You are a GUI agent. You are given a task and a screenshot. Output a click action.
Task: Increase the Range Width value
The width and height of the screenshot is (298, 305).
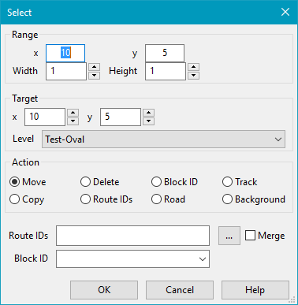click(94, 67)
